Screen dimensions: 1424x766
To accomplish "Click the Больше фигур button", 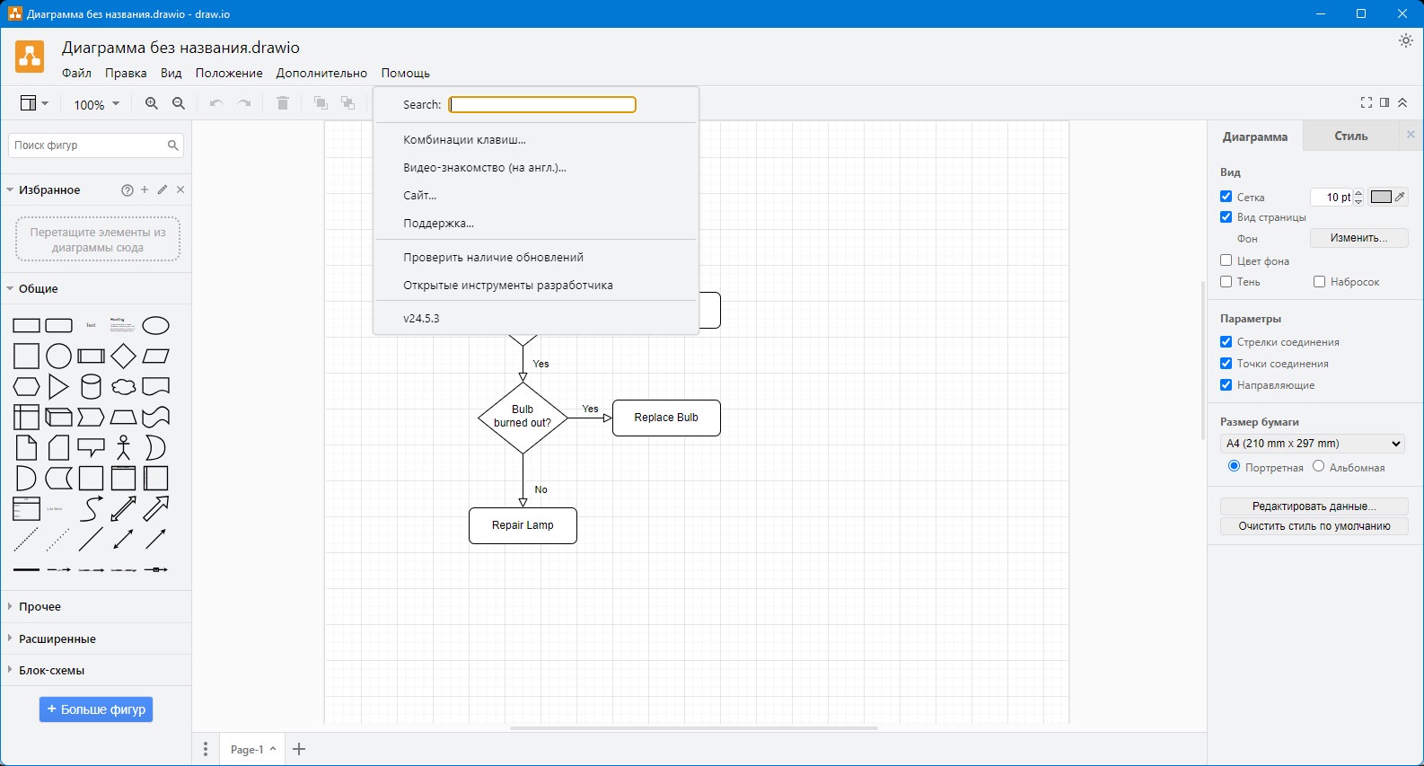I will click(x=96, y=709).
